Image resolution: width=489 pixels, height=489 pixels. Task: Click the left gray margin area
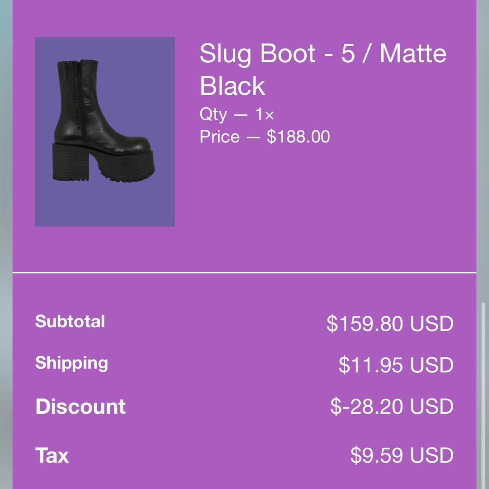[6, 244]
